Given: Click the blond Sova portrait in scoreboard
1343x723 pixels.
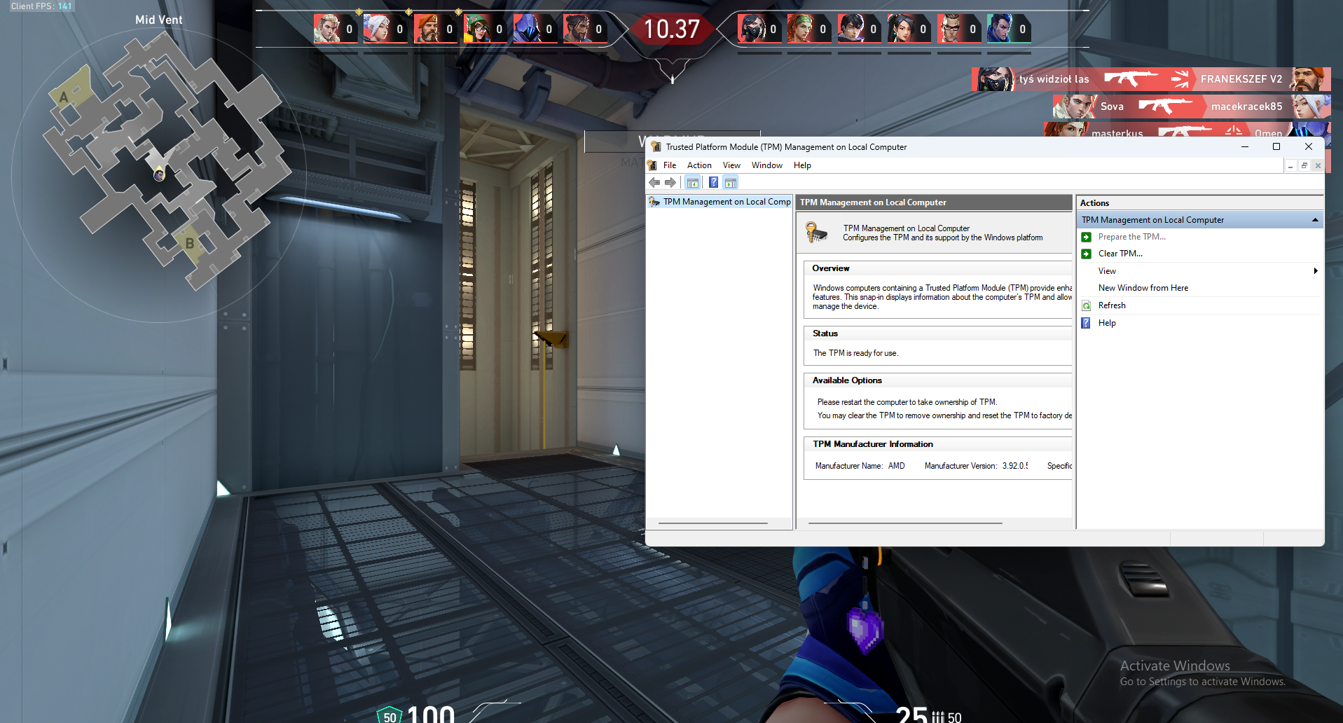Looking at the screenshot, I should 326,29.
